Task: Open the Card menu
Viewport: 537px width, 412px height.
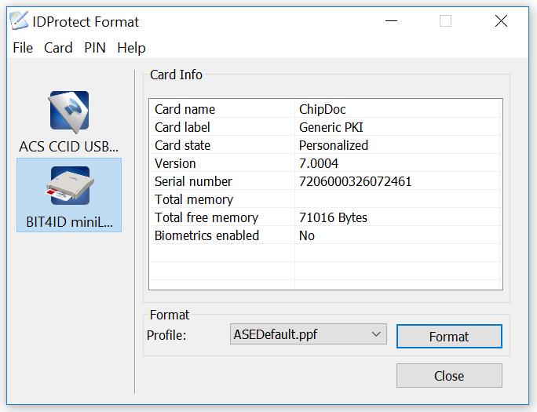Action: pyautogui.click(x=58, y=48)
